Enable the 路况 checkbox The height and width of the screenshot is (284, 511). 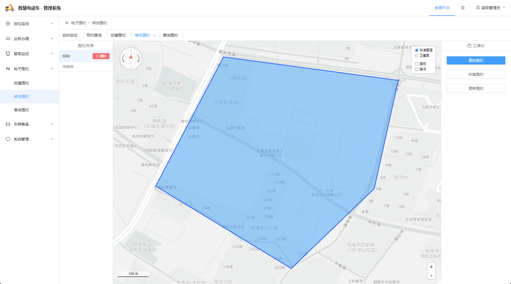coord(416,69)
